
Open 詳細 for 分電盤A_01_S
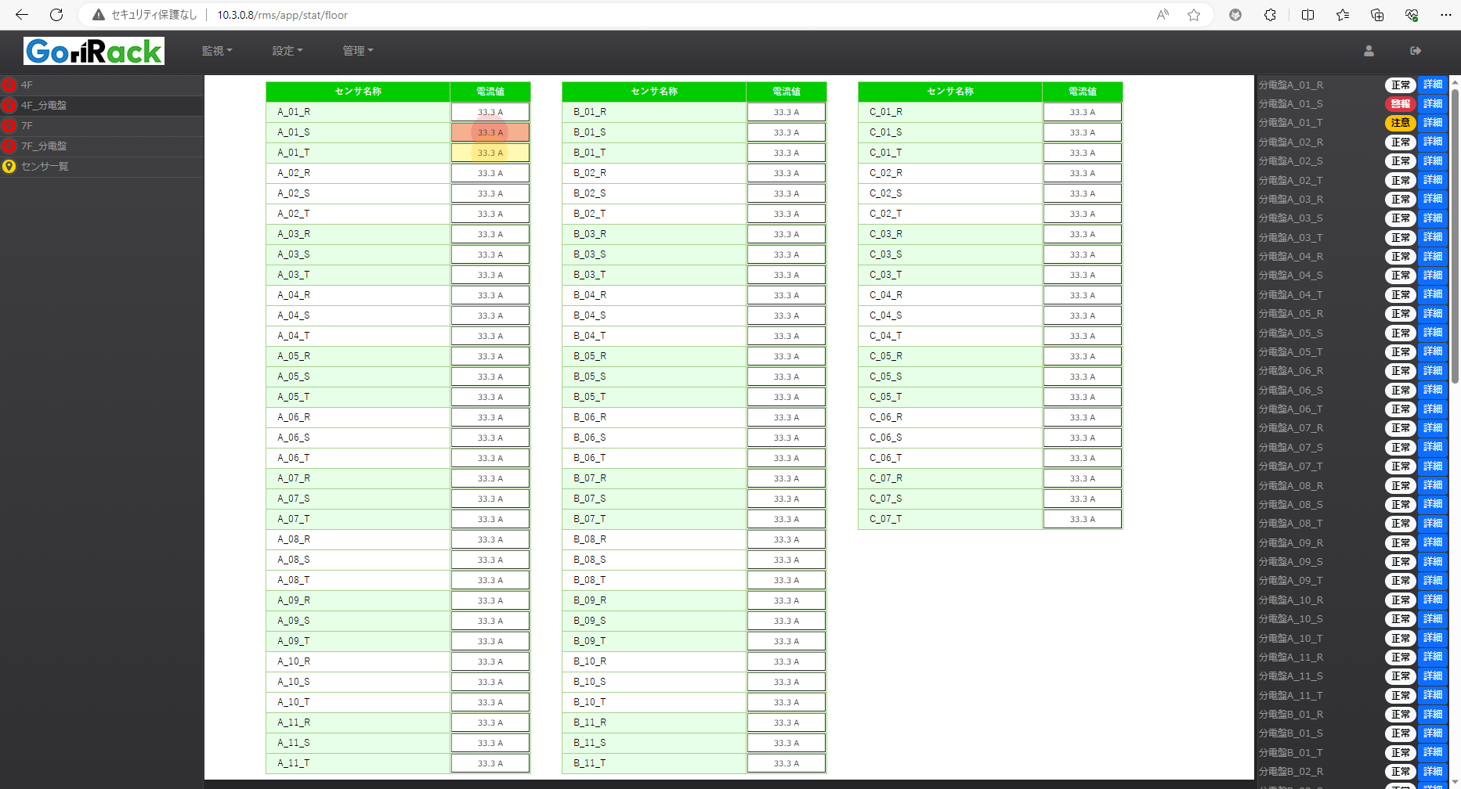tap(1433, 103)
